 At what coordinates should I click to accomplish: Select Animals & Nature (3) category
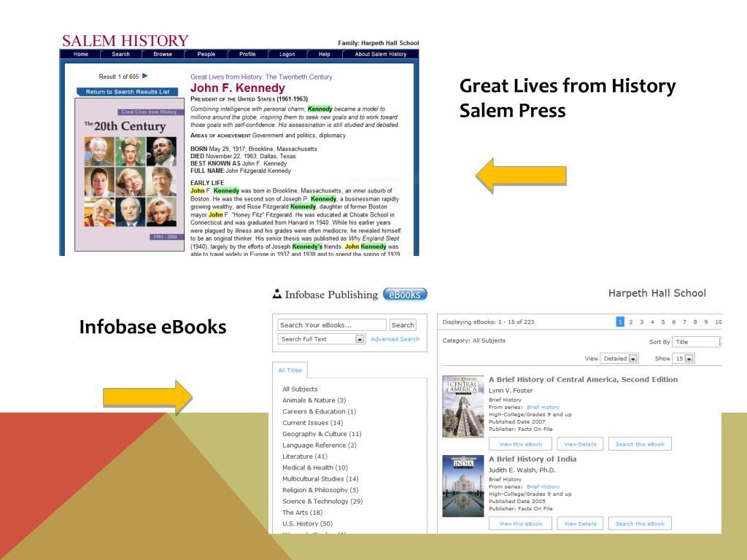[x=314, y=400]
